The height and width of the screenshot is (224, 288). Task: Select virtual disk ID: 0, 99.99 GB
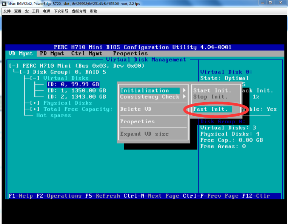click(x=73, y=84)
